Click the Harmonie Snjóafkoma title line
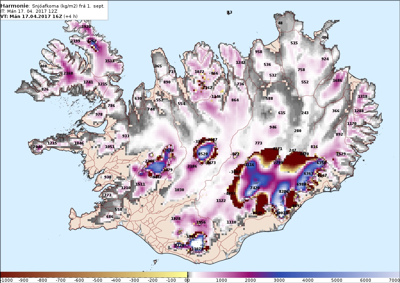400x283 pixels. pyautogui.click(x=52, y=6)
